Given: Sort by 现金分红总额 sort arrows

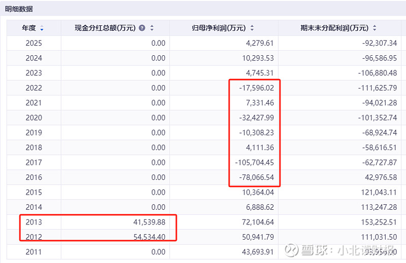Looking at the screenshot, I should 152,28.
